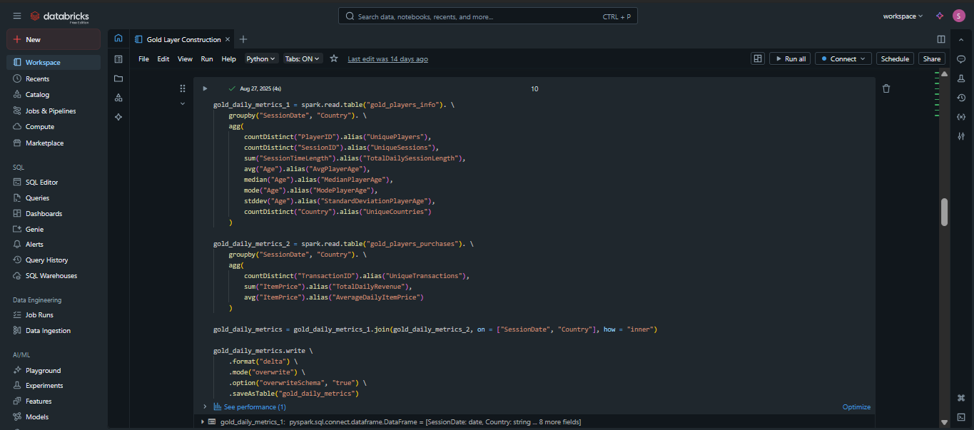Collapse the left navigation hamburger menu
Screen dimensions: 974x430
pyautogui.click(x=17, y=16)
